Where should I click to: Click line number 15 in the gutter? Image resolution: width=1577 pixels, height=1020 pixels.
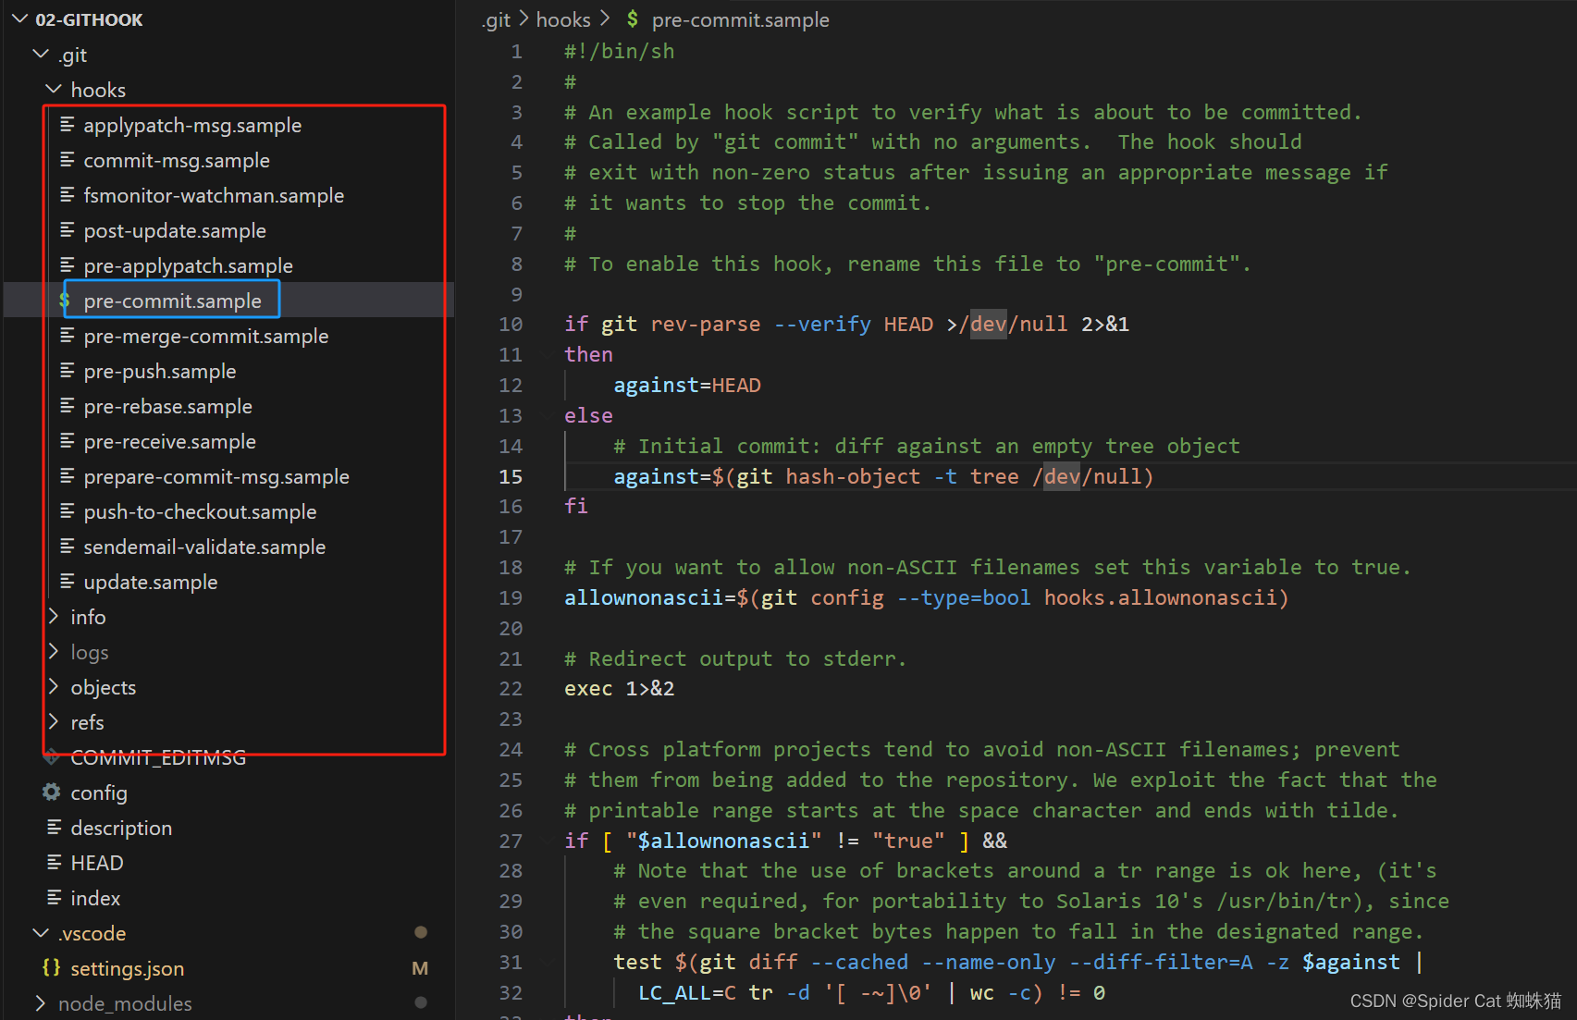point(511,476)
